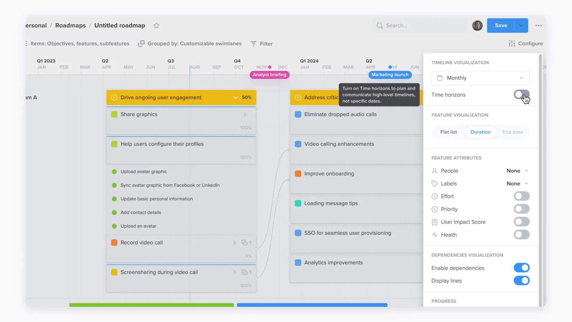Turn on Time horizons toggle
Screen dimensions: 572x322
[x=521, y=95]
